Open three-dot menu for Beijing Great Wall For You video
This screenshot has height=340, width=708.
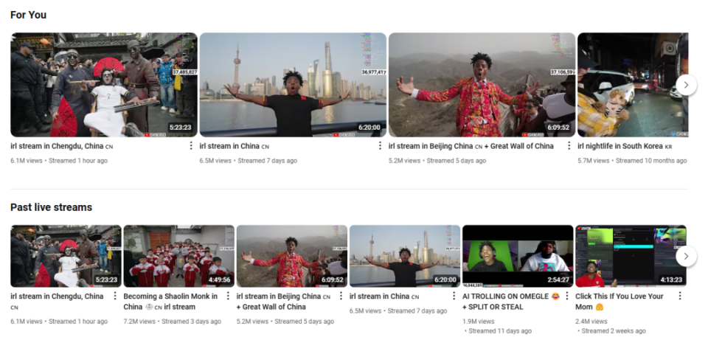(x=569, y=145)
